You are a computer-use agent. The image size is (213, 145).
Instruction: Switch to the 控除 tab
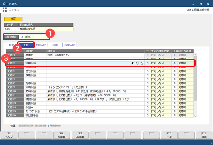pos(55,45)
